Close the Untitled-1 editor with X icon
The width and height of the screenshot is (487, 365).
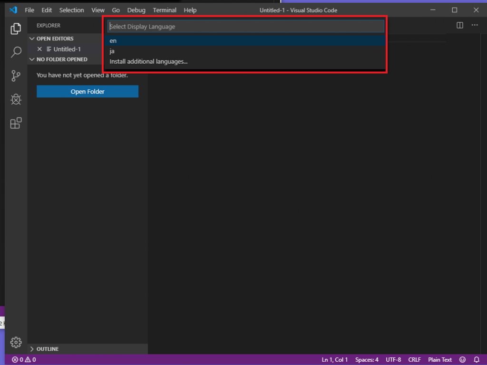(39, 49)
